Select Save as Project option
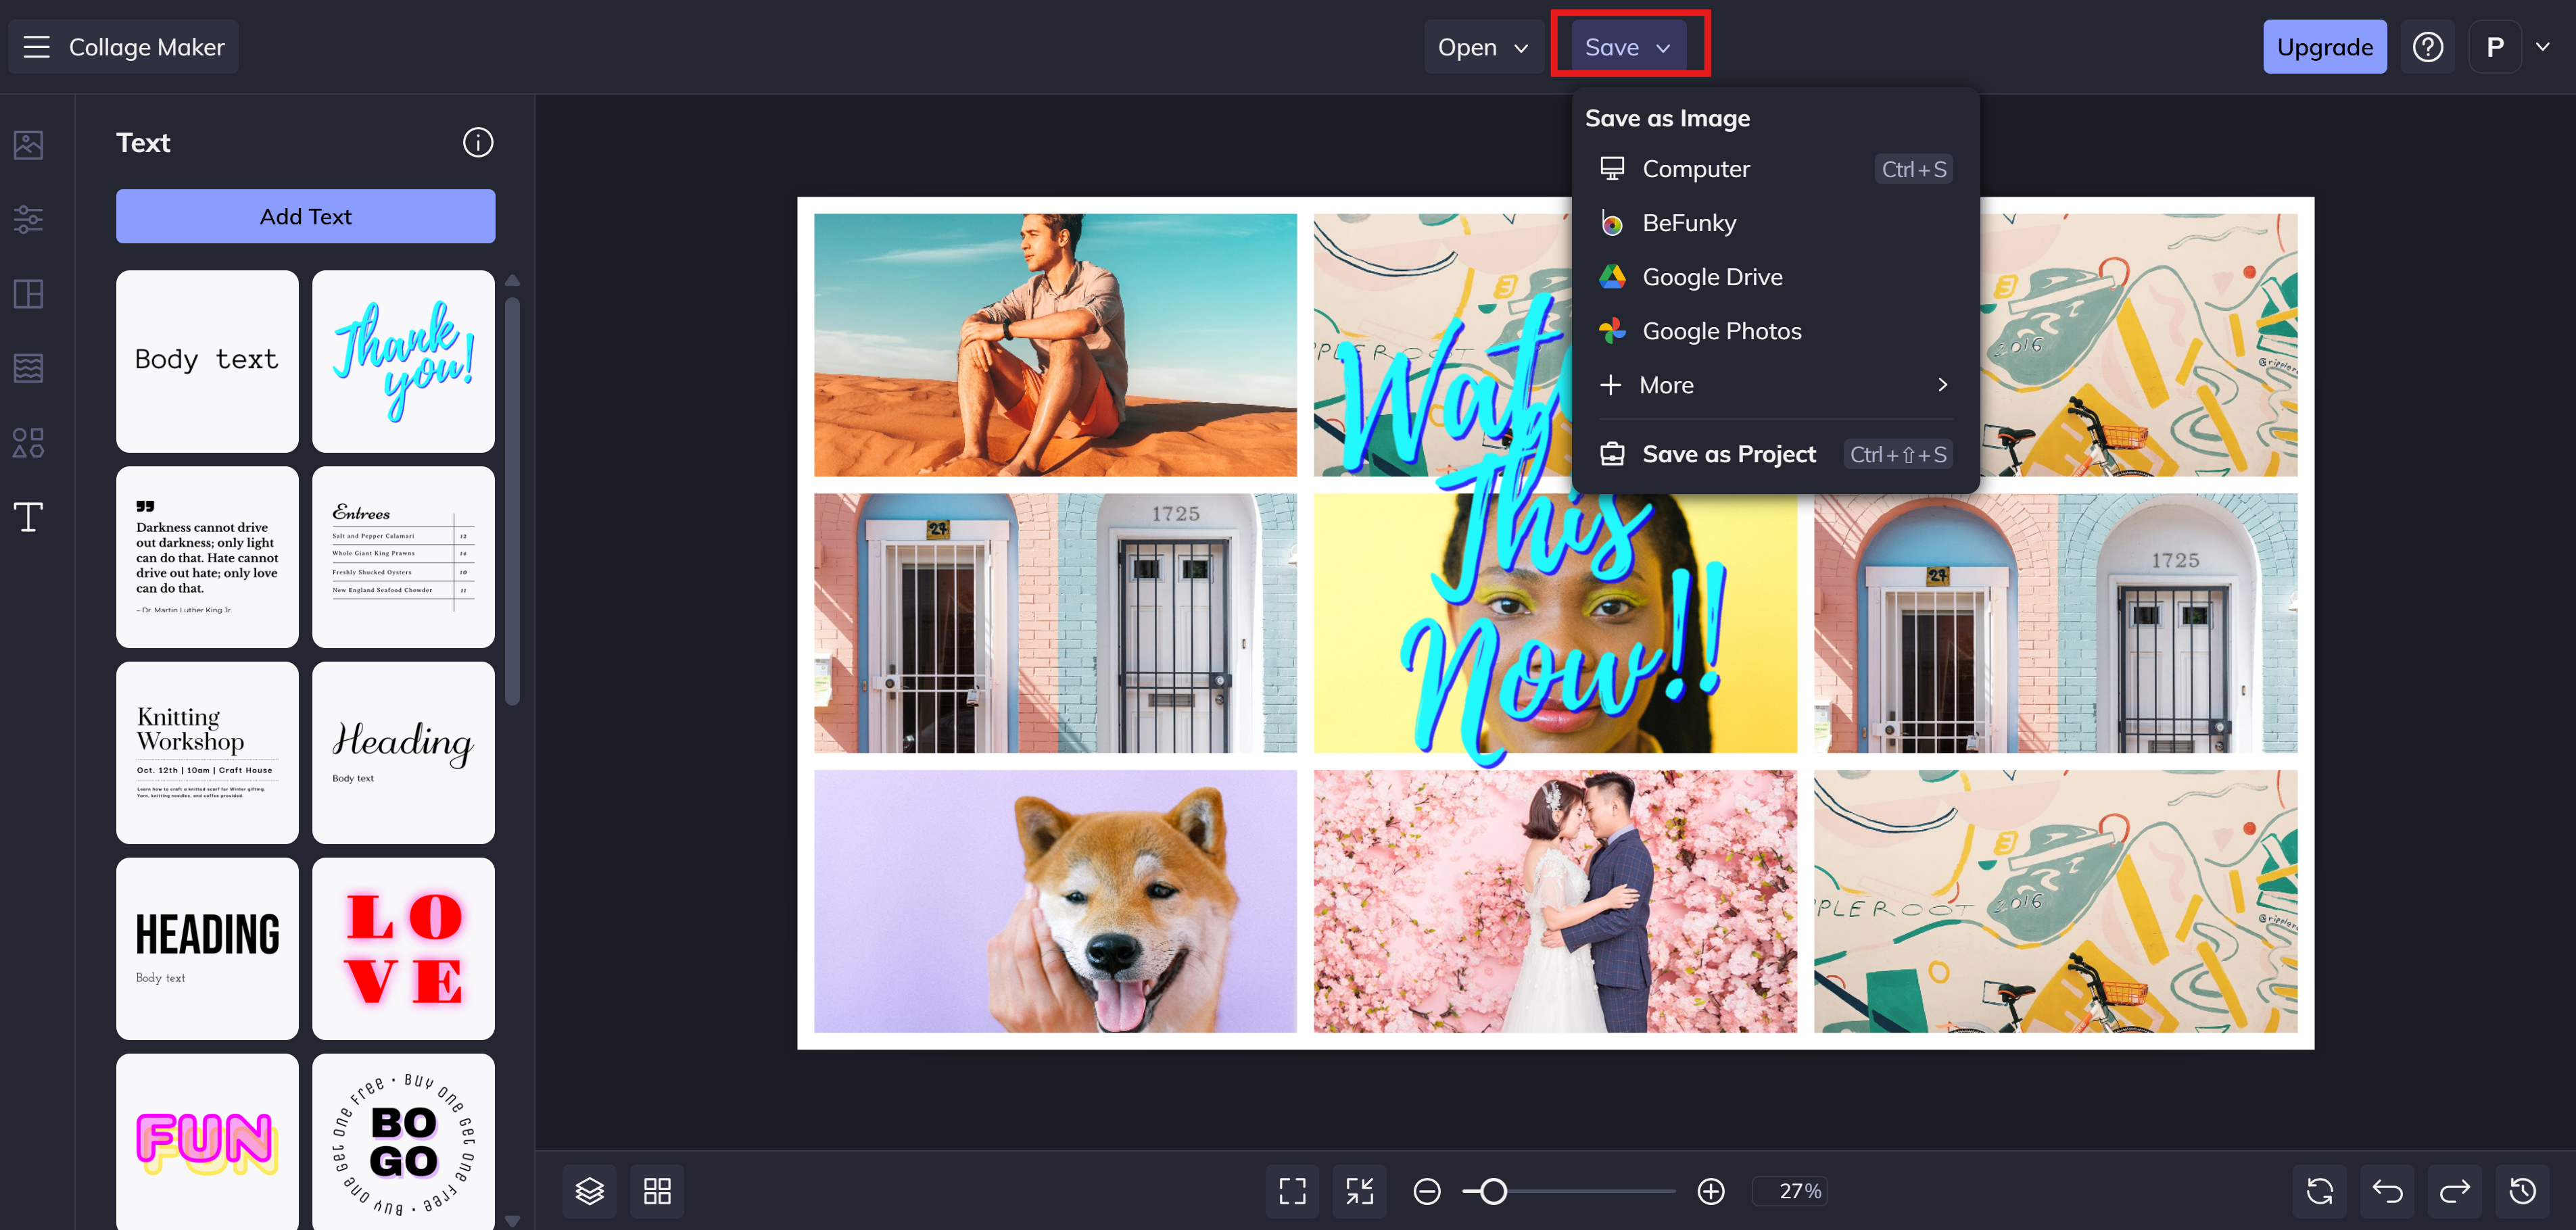Image resolution: width=2576 pixels, height=1230 pixels. click(1729, 455)
